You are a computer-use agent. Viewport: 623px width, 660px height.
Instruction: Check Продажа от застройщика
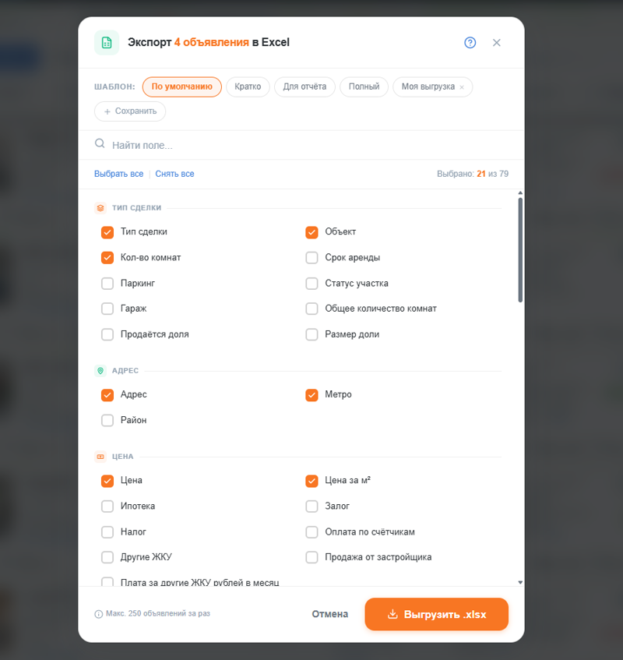click(x=311, y=557)
